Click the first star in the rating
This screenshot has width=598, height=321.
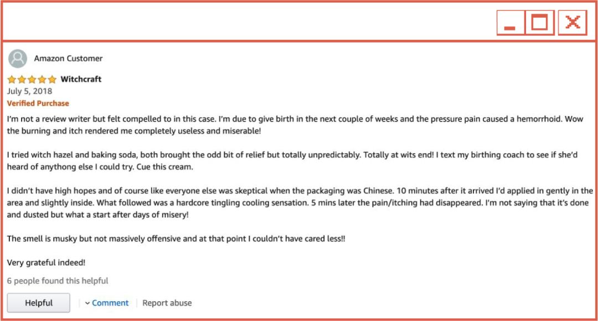12,80
